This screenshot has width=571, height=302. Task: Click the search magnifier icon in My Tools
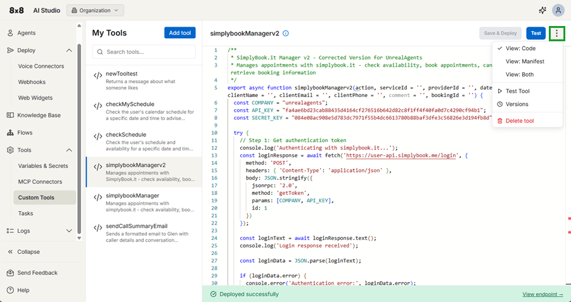(99, 52)
